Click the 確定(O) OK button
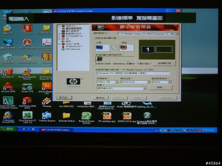The image size is (222, 166). 100,98
